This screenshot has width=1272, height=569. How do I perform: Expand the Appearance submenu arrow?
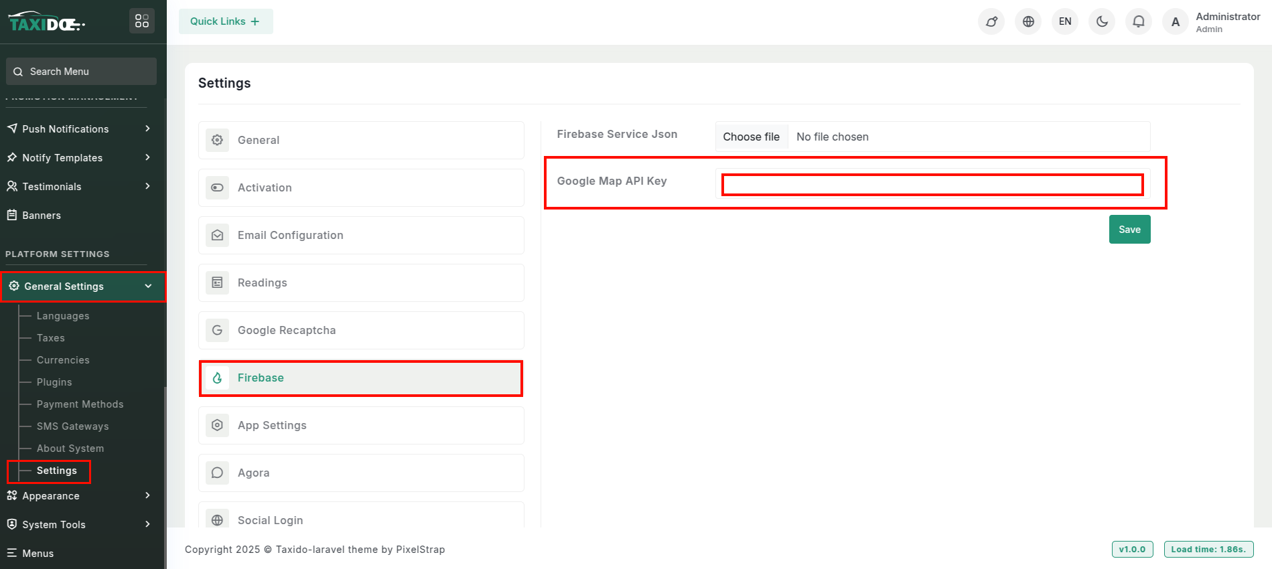[147, 495]
